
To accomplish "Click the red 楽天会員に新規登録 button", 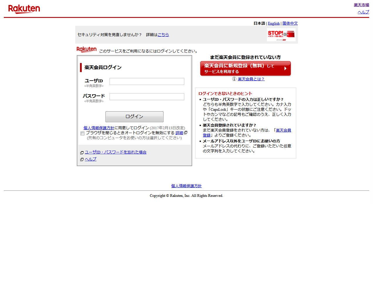I will pos(246,69).
